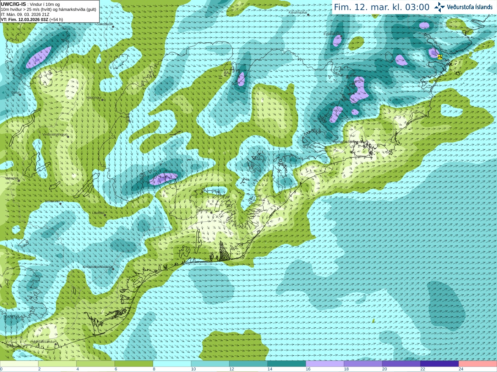
Task: Click the '10m hviður > 25 m/s' description line
Action: (x=49, y=9)
